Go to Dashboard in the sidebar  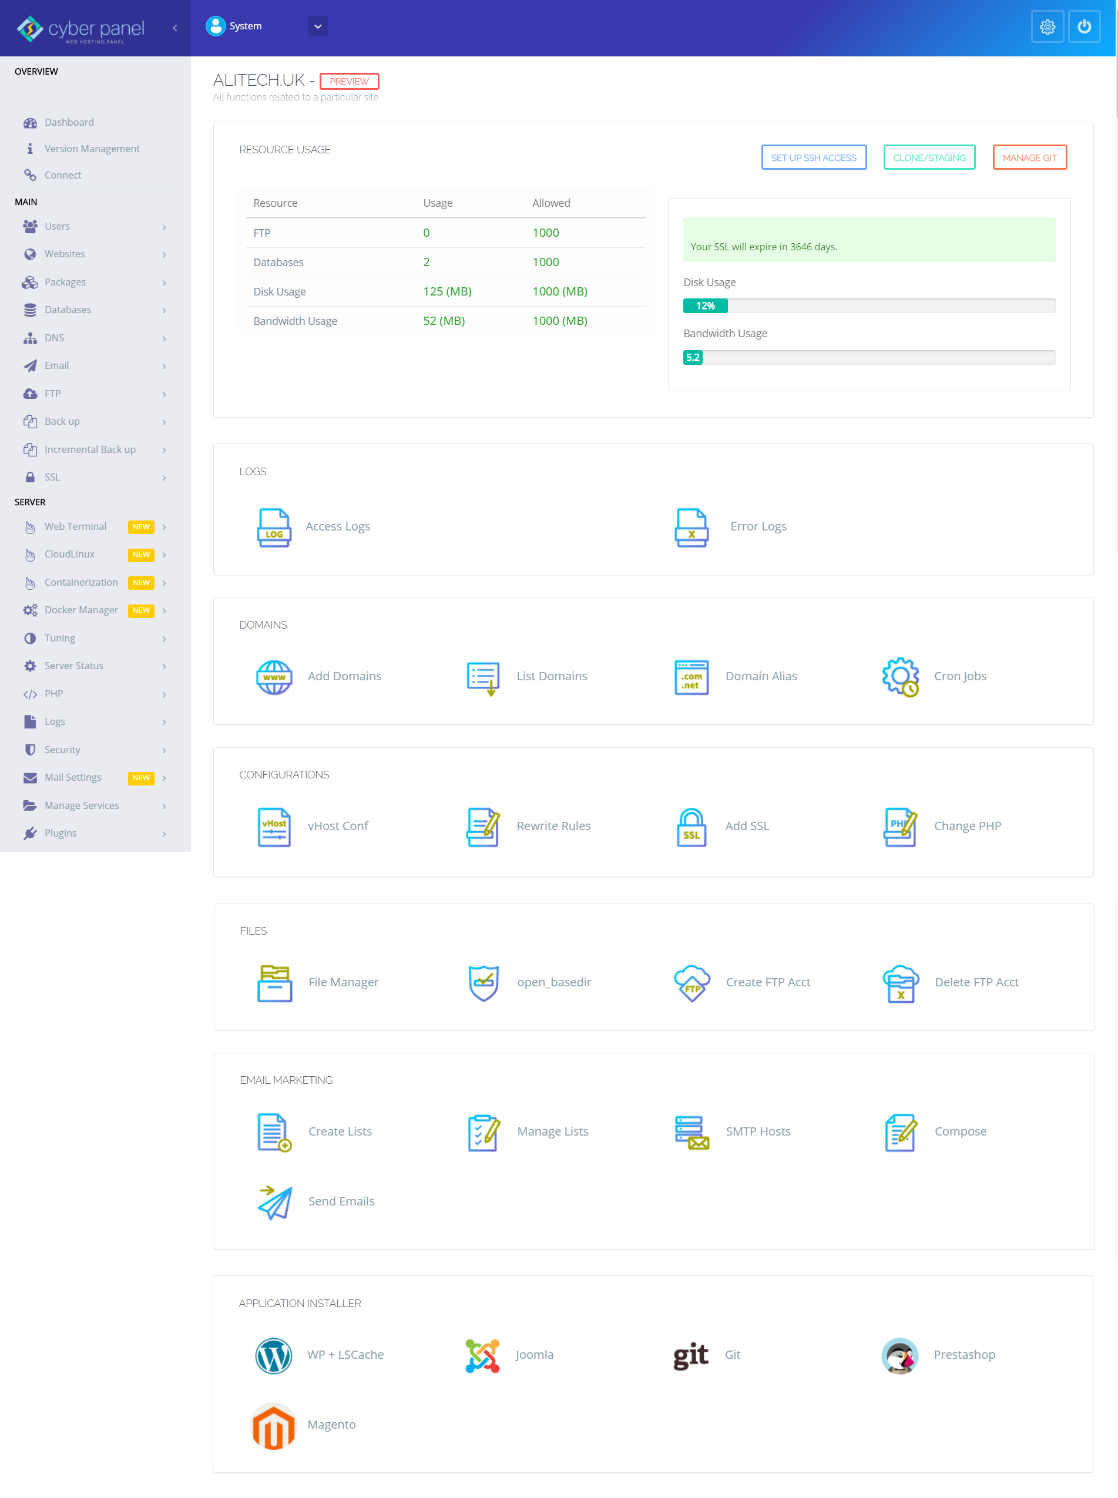coord(69,122)
